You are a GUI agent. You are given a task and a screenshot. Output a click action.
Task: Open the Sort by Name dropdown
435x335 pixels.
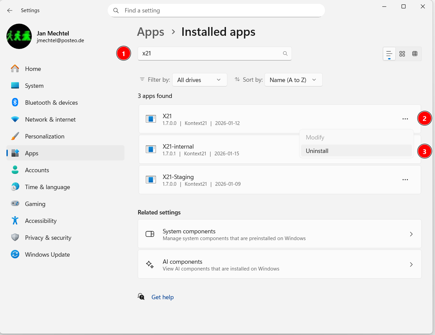pos(293,80)
